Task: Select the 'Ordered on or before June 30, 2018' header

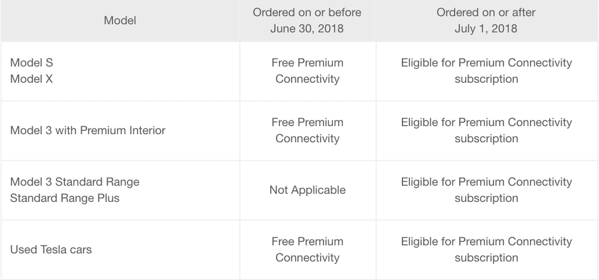Action: point(308,20)
